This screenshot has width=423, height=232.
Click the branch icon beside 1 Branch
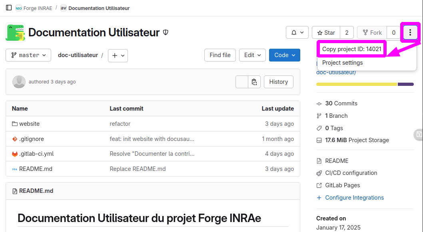tap(319, 116)
